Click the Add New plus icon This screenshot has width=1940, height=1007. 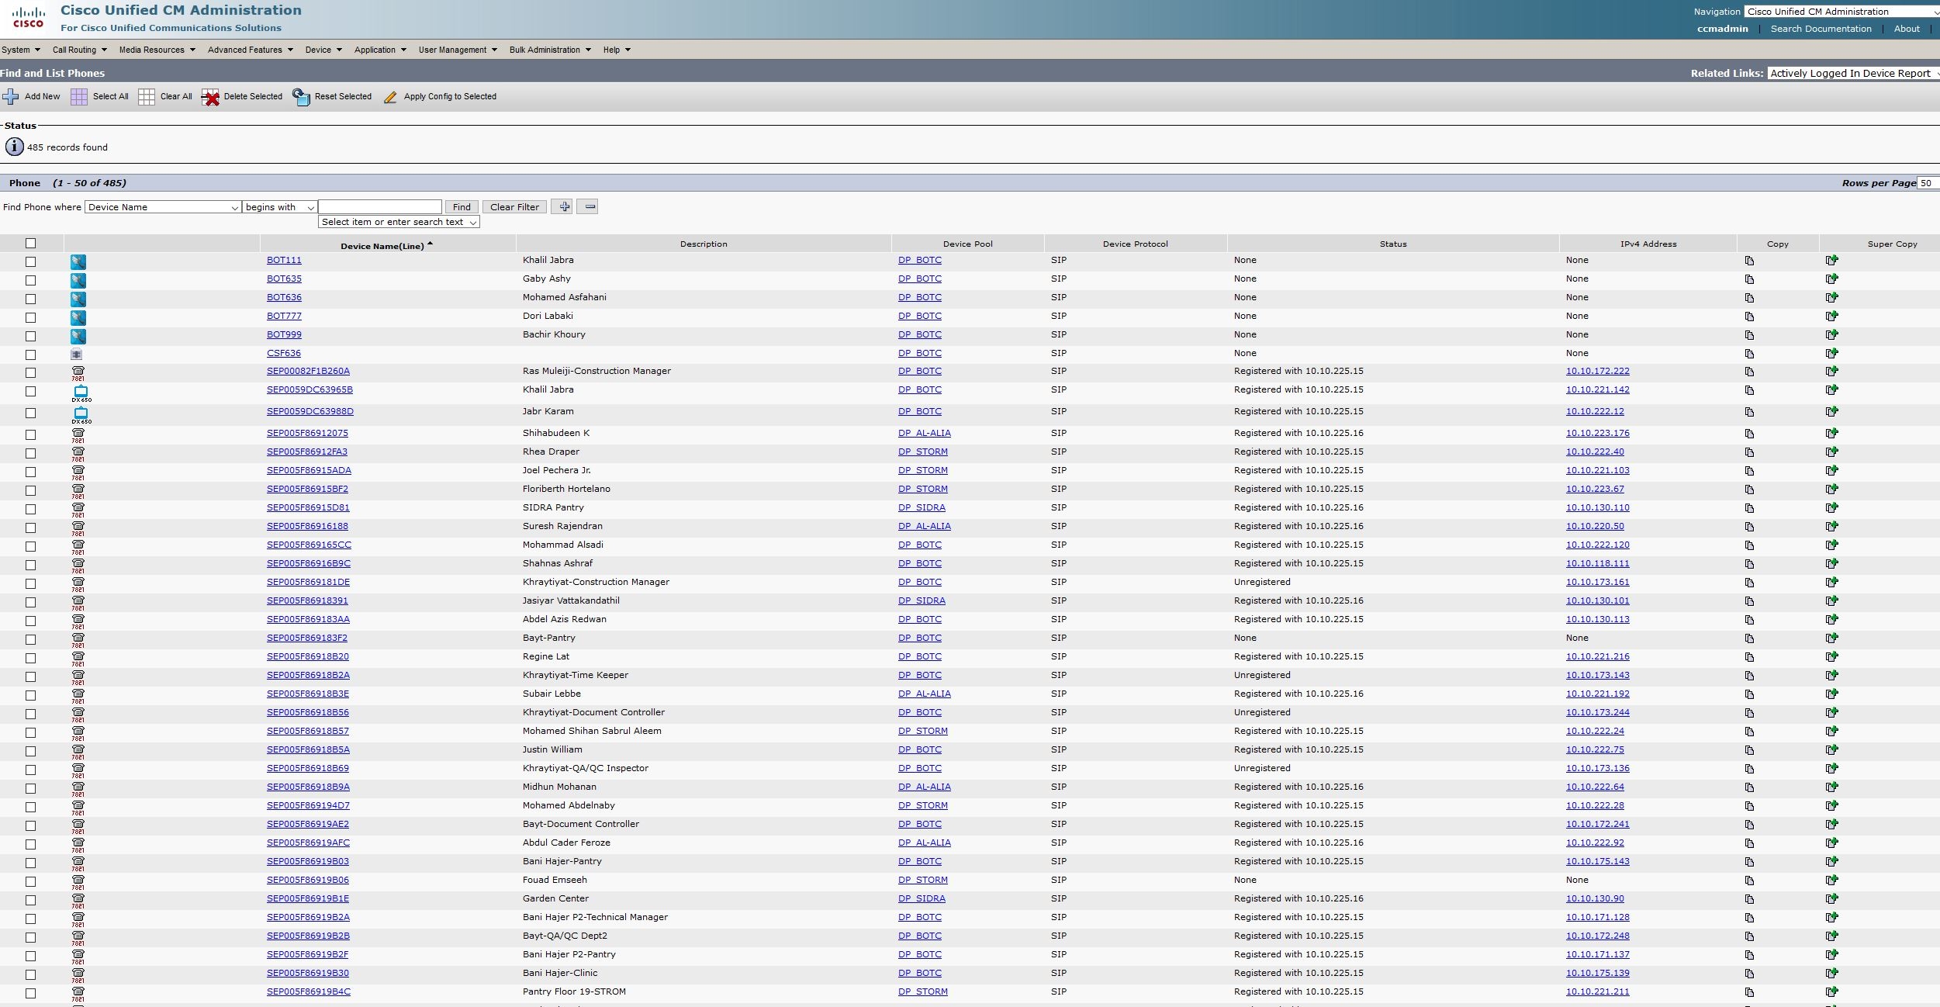tap(11, 97)
